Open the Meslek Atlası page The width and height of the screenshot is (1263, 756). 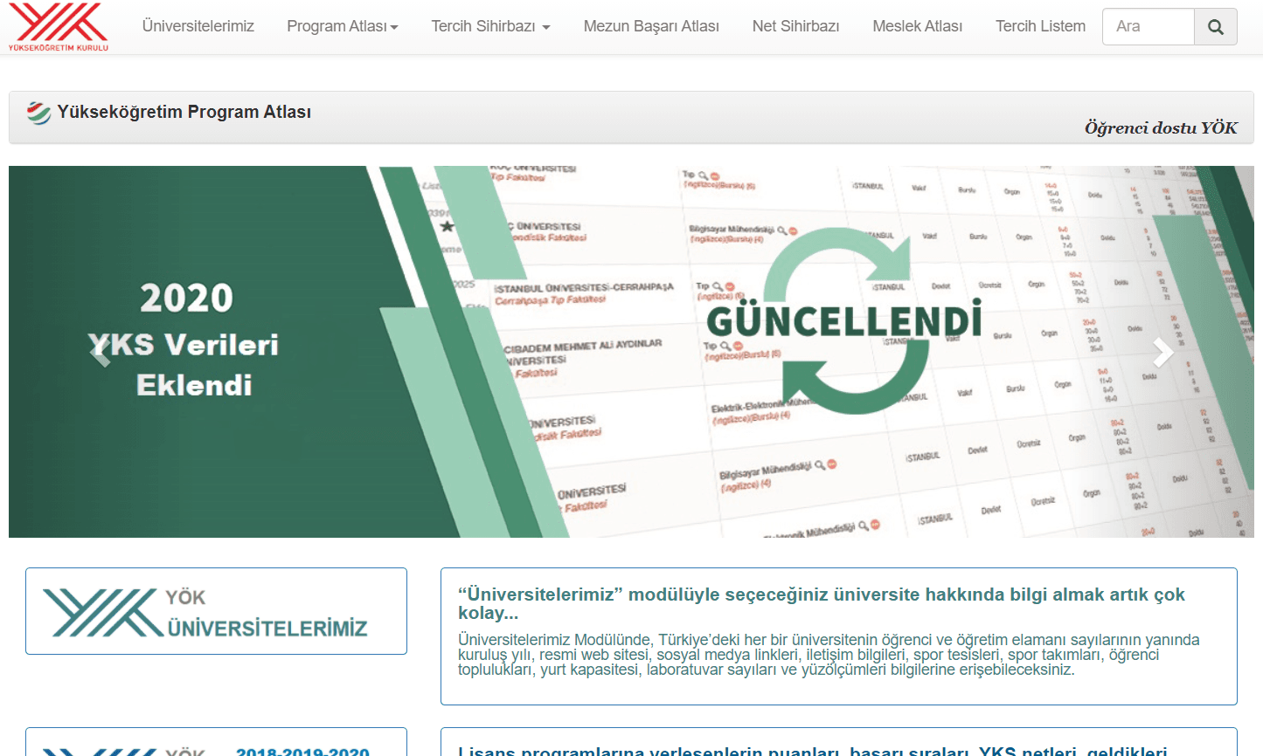click(x=917, y=26)
